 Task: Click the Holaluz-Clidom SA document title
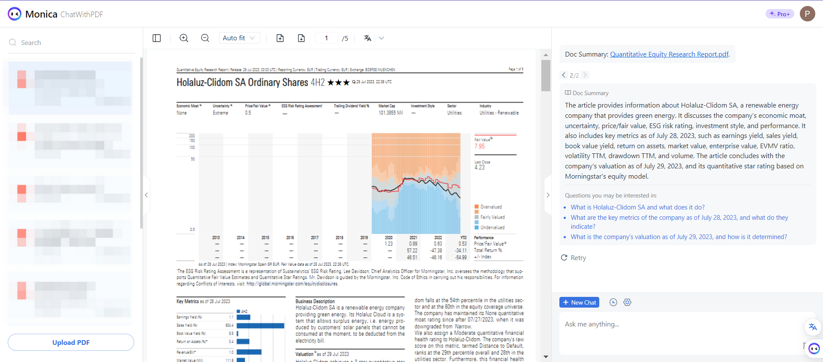tap(242, 82)
